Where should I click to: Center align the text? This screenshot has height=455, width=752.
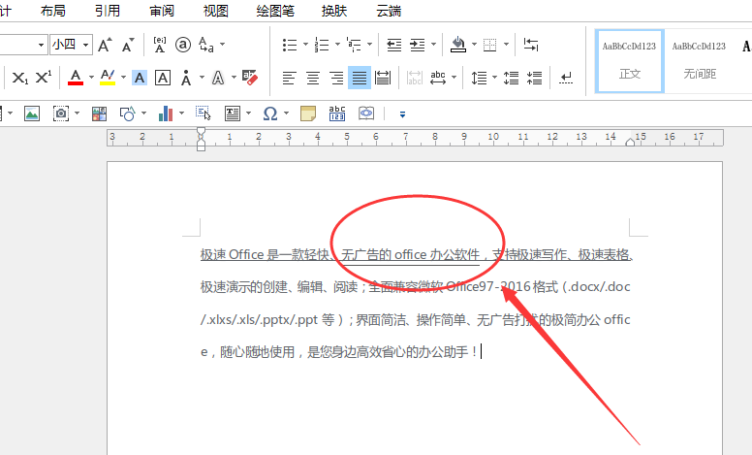pyautogui.click(x=313, y=78)
